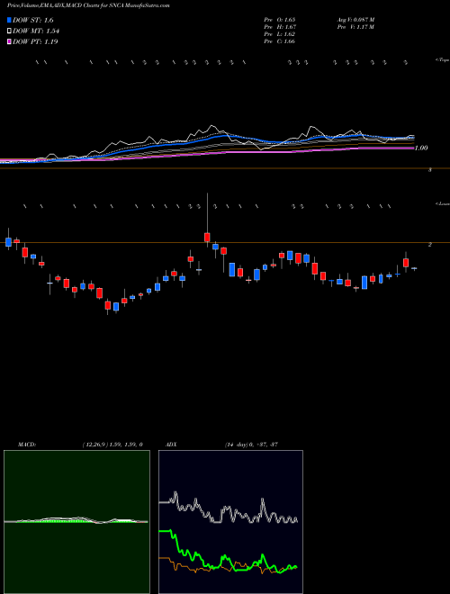The height and width of the screenshot is (594, 450).
Task: Click the price level 2 axis label
Action: tap(430, 245)
